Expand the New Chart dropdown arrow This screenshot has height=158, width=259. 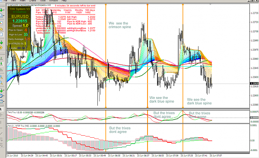(x=4, y=10)
